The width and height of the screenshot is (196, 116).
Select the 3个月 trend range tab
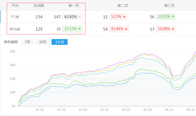60,42
